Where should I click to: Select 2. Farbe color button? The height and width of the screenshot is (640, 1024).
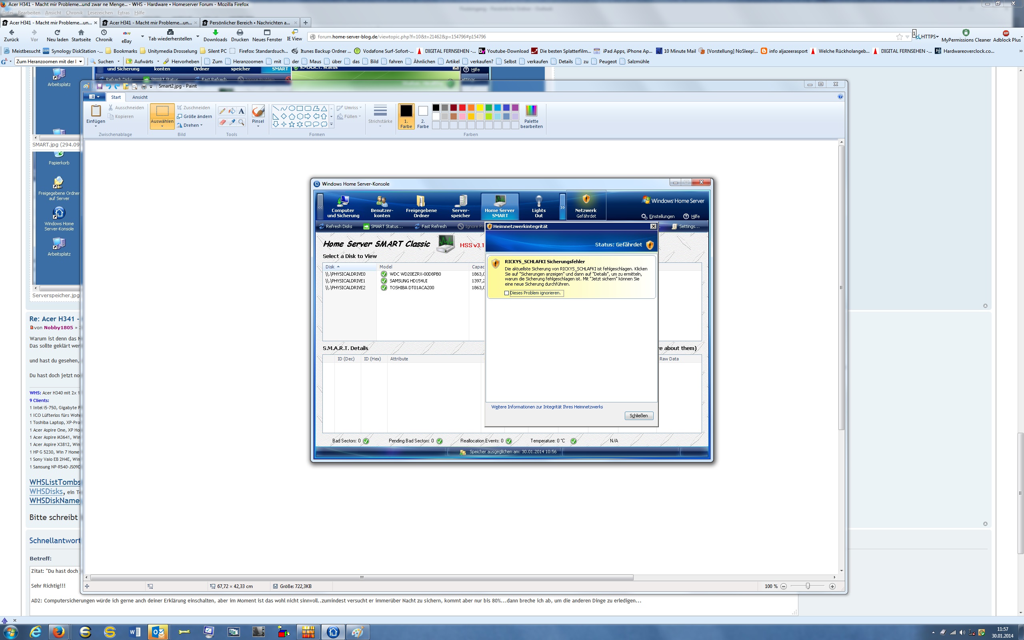(423, 116)
